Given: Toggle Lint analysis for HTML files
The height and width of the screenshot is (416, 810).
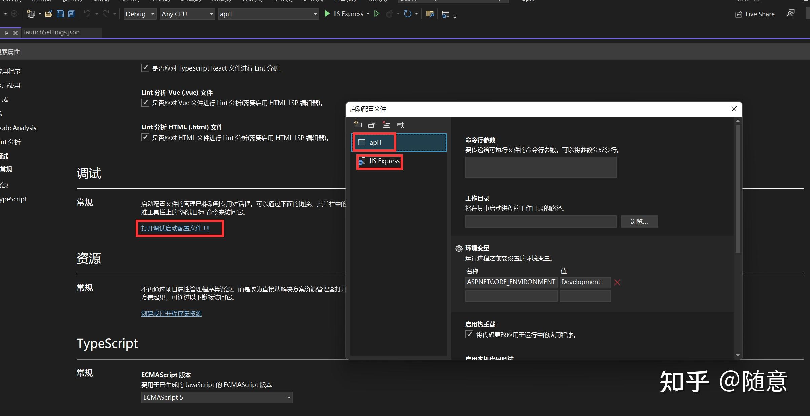Looking at the screenshot, I should tap(145, 137).
